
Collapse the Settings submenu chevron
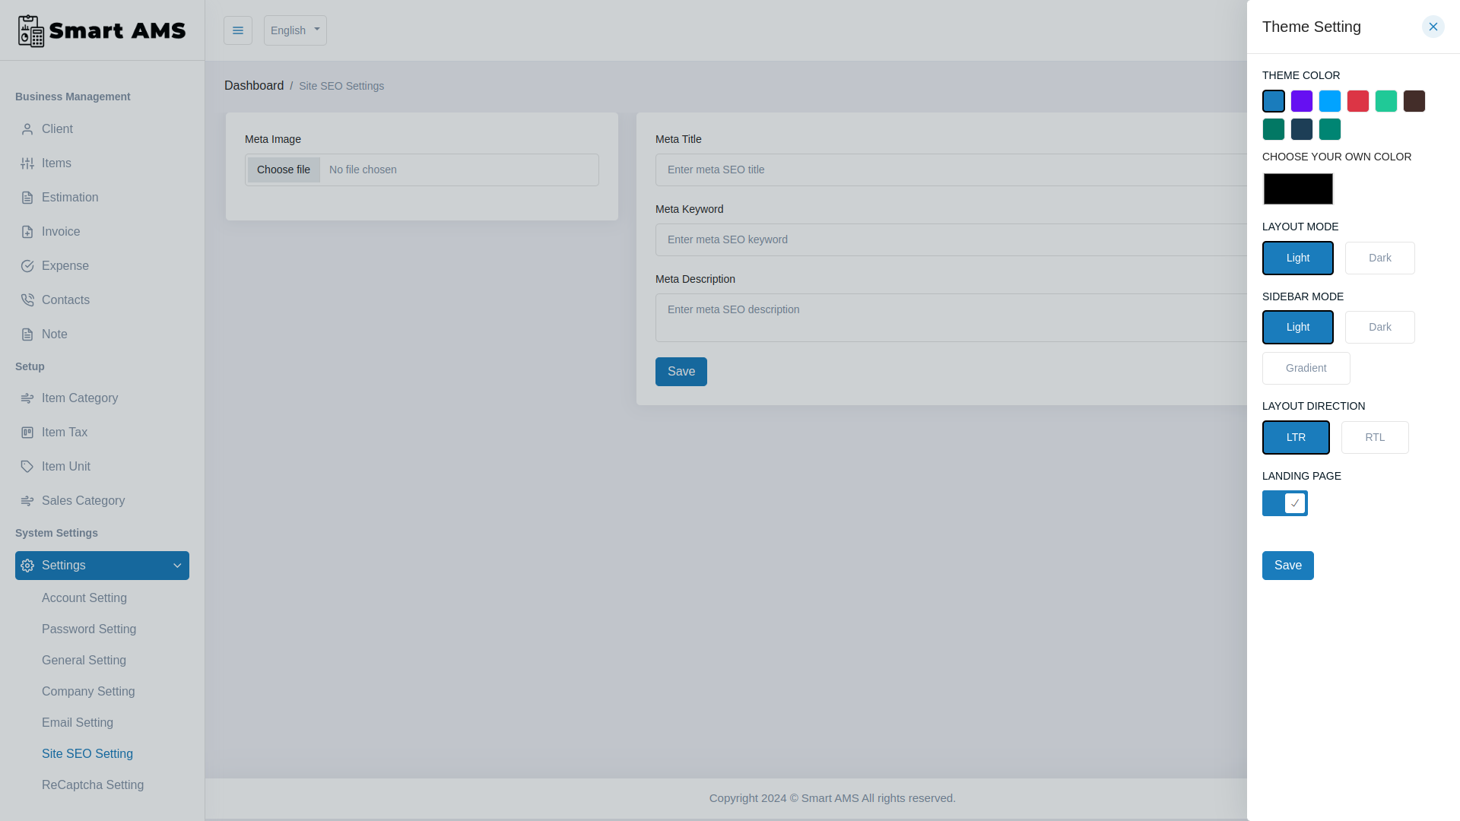click(176, 566)
